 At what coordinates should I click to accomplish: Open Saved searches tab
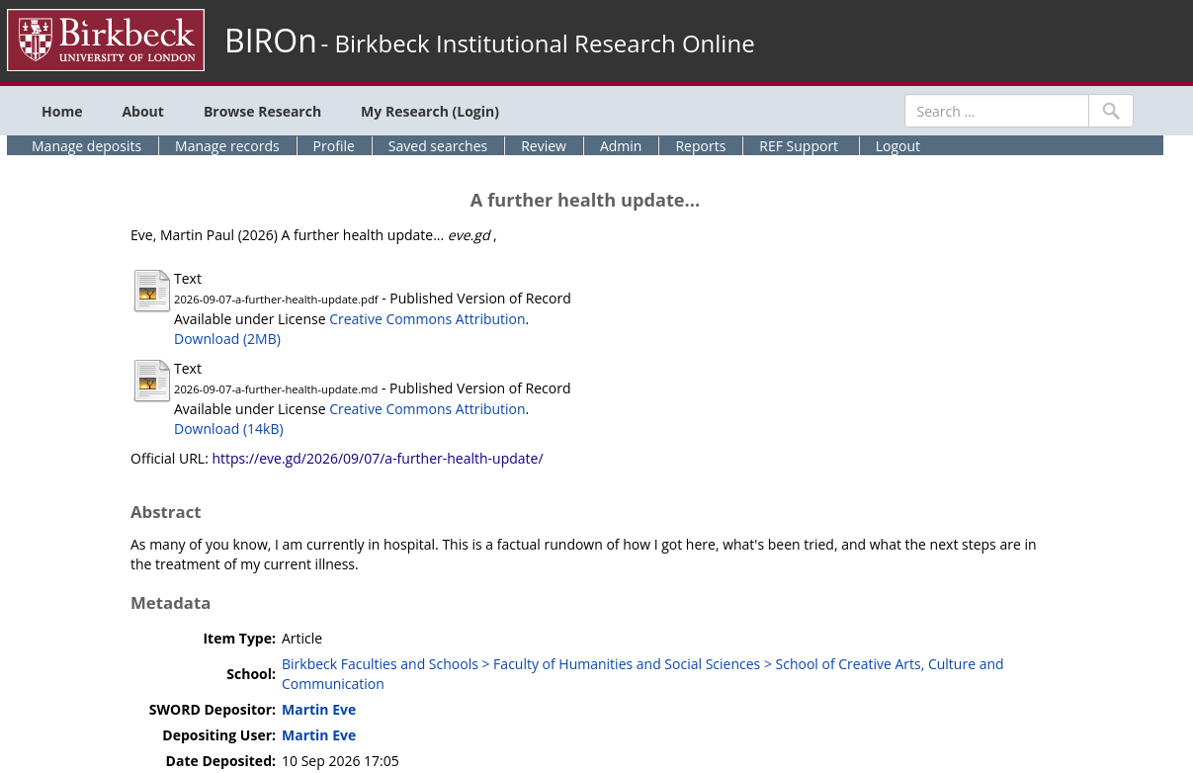[438, 145]
